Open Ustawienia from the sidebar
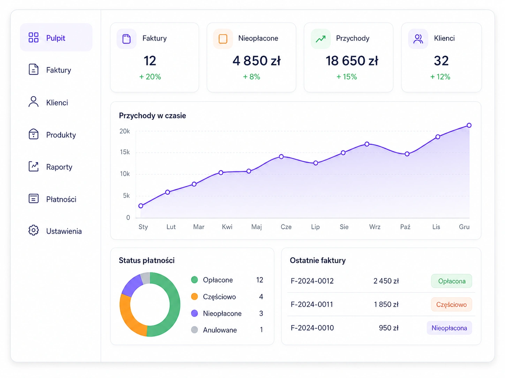 click(x=56, y=231)
